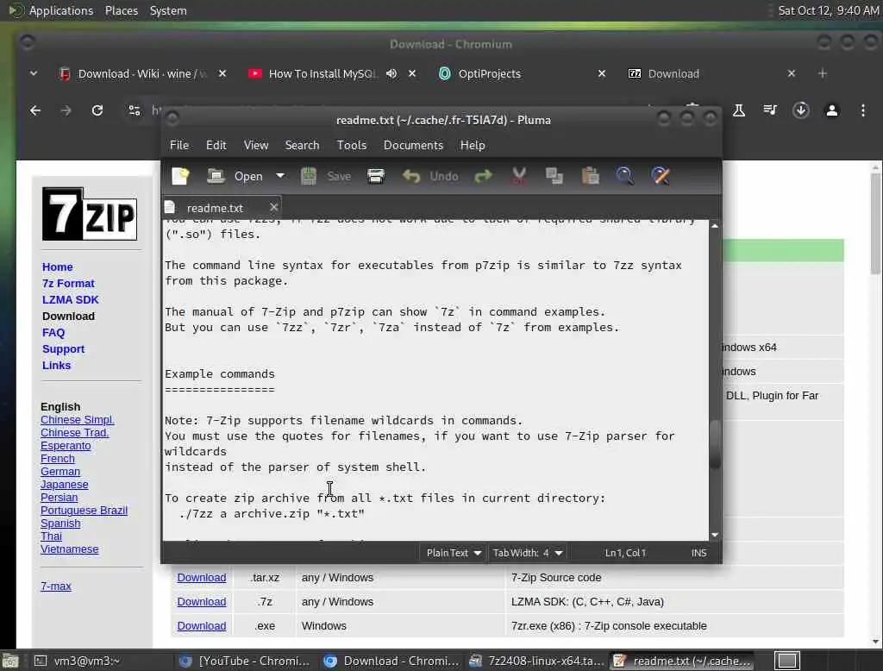Click the Ln 1, Col 1 status text
The height and width of the screenshot is (671, 883).
[625, 553]
